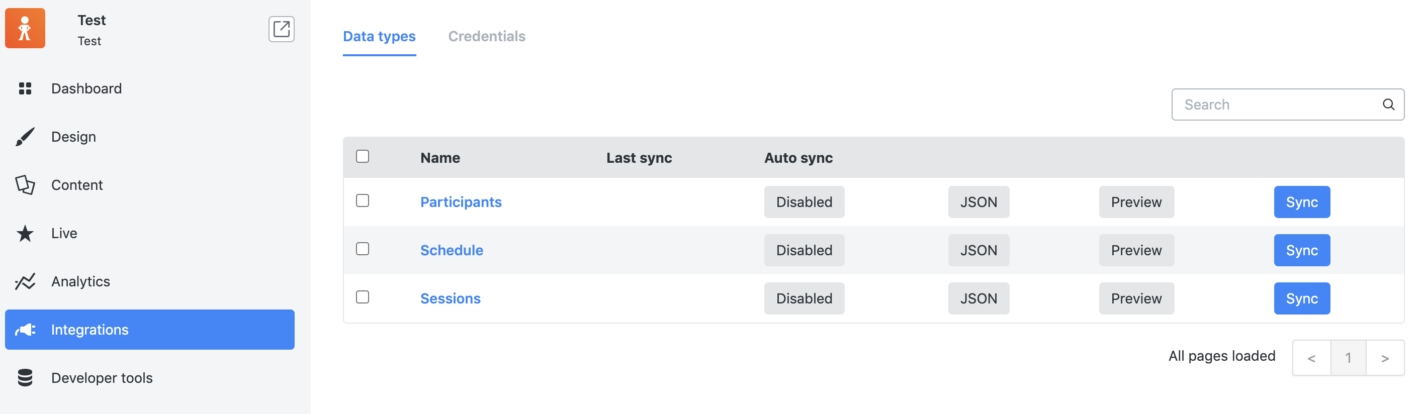Click the external-link icon next to Test
Viewport: 1423px width, 414px height.
(282, 29)
